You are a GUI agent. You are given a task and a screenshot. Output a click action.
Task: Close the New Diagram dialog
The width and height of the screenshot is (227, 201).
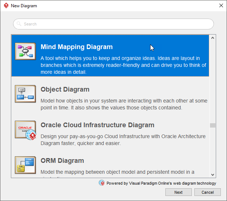(x=221, y=6)
